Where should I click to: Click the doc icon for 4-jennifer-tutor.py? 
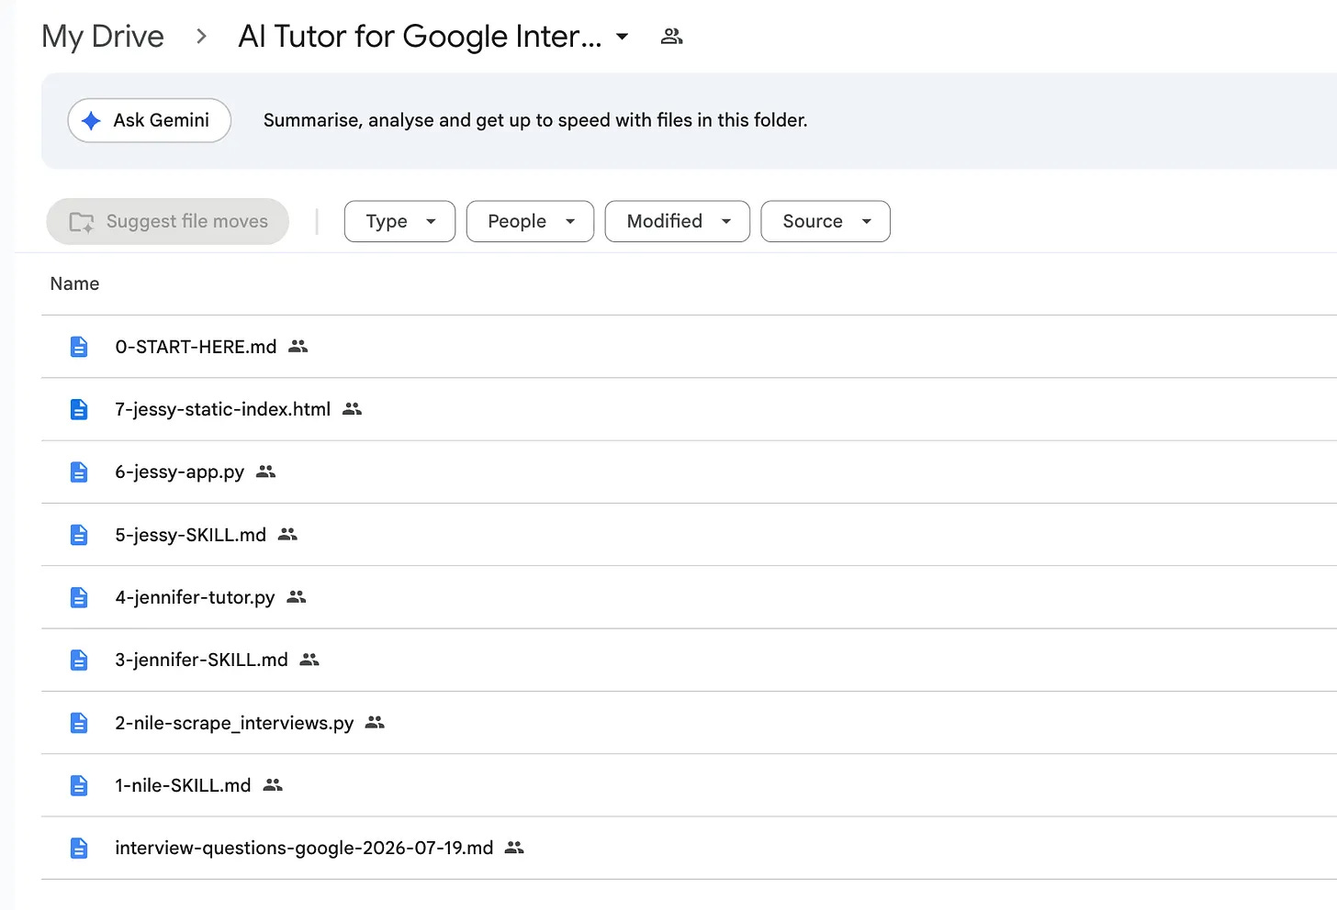(79, 597)
